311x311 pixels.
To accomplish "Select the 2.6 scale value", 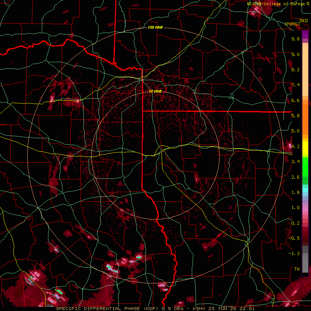I will (x=295, y=177).
